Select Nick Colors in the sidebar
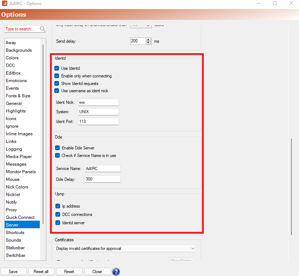Image resolution: width=299 pixels, height=276 pixels. pos(17,187)
